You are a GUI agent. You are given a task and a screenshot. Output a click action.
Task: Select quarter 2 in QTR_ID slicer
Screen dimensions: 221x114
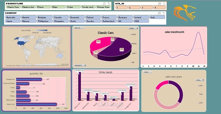[x=134, y=7]
